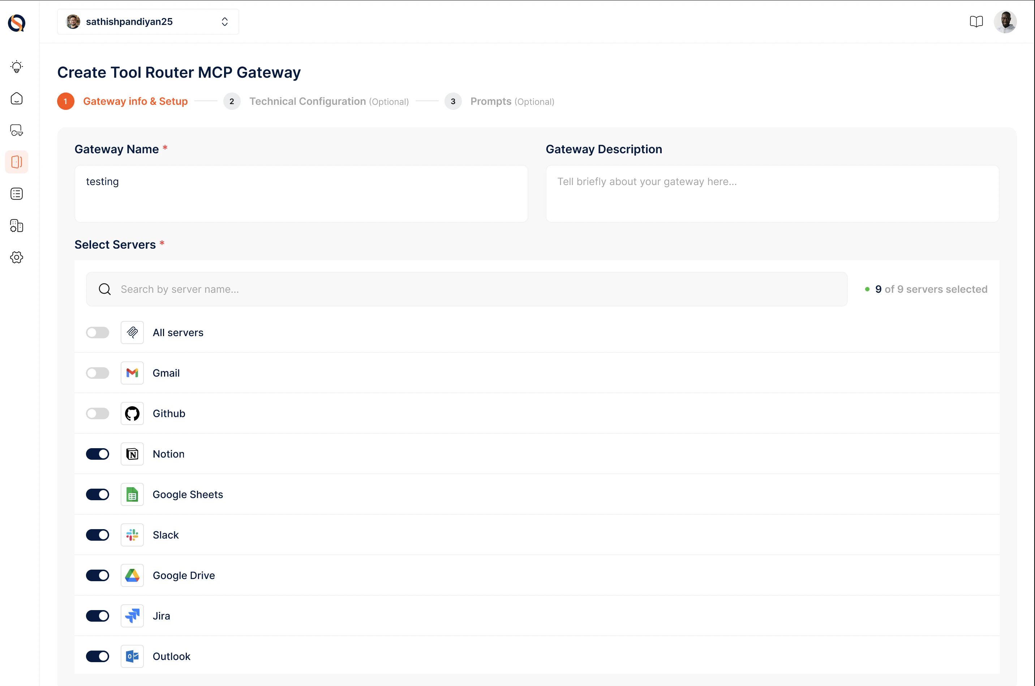The image size is (1035, 686).
Task: Open the list icon in the sidebar
Action: coord(17,194)
